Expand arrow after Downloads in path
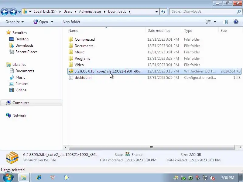 (130, 12)
